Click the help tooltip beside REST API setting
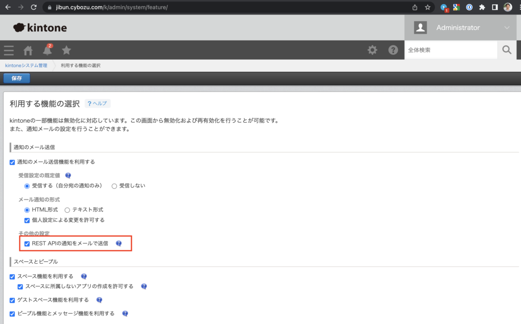 119,244
